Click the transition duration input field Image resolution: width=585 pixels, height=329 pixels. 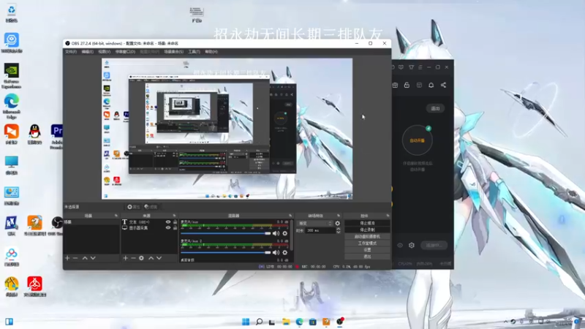click(320, 231)
